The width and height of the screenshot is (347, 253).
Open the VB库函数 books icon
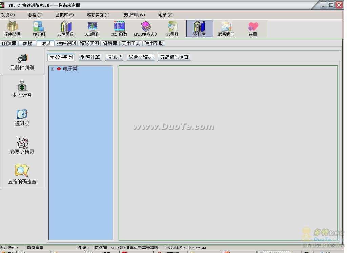click(65, 27)
